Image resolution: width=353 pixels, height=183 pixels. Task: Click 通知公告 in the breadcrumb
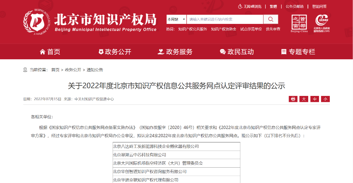coord(95,70)
